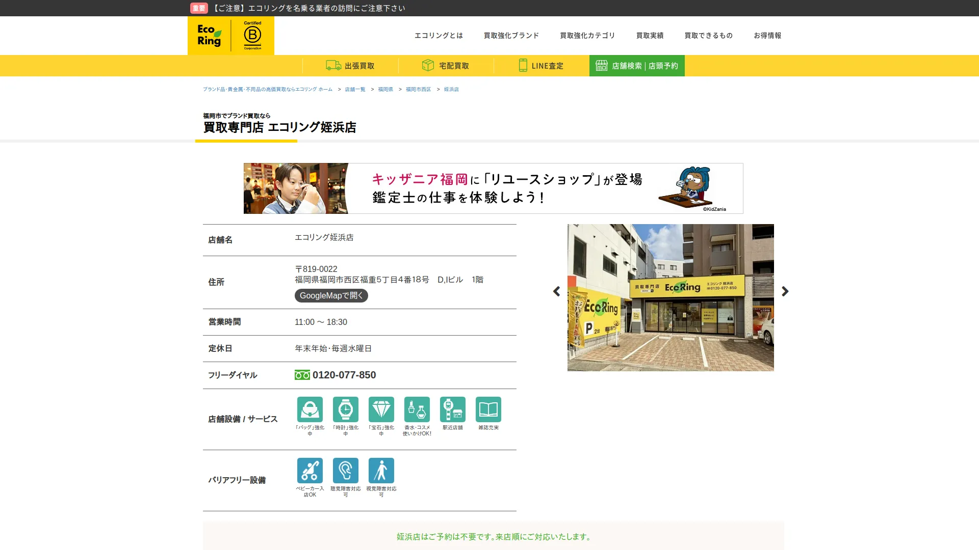Click the 福岡県 breadcrumb link
This screenshot has height=550, width=979.
(385, 90)
